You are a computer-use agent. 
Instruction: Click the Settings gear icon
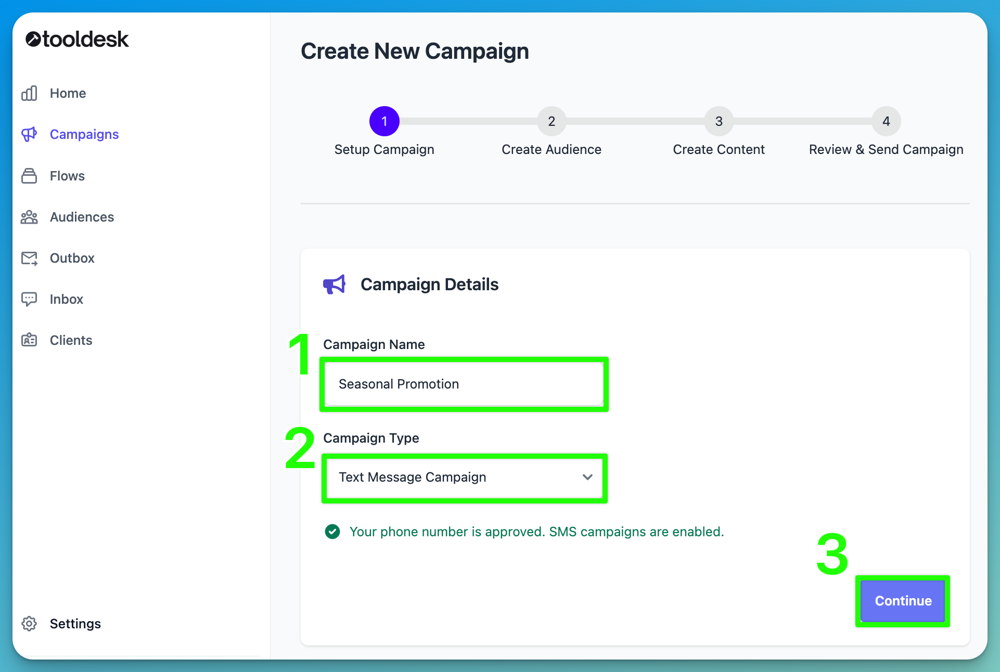[30, 624]
